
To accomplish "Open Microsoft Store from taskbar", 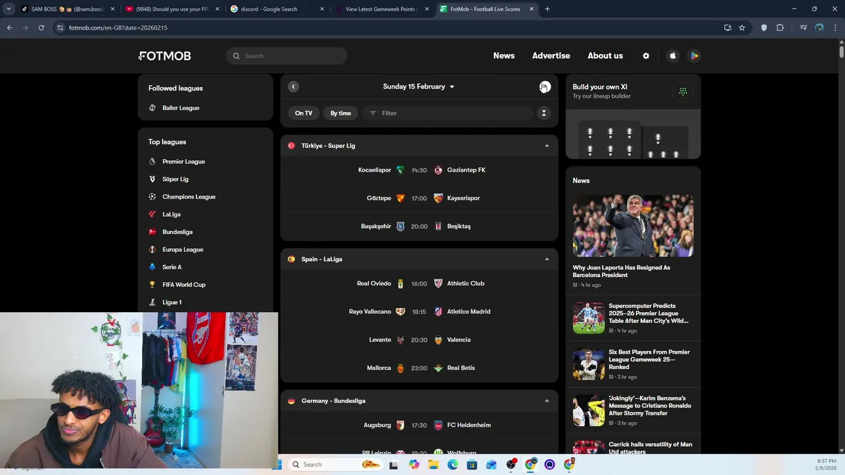I will coord(471,464).
